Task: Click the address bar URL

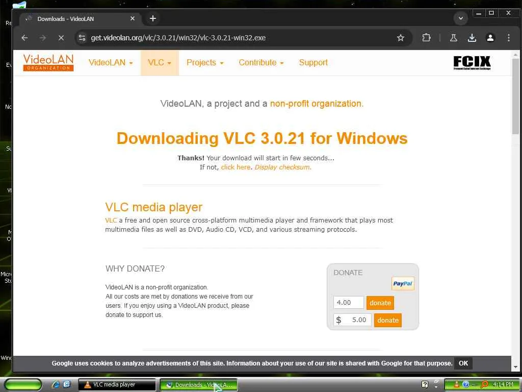Action: (x=178, y=38)
